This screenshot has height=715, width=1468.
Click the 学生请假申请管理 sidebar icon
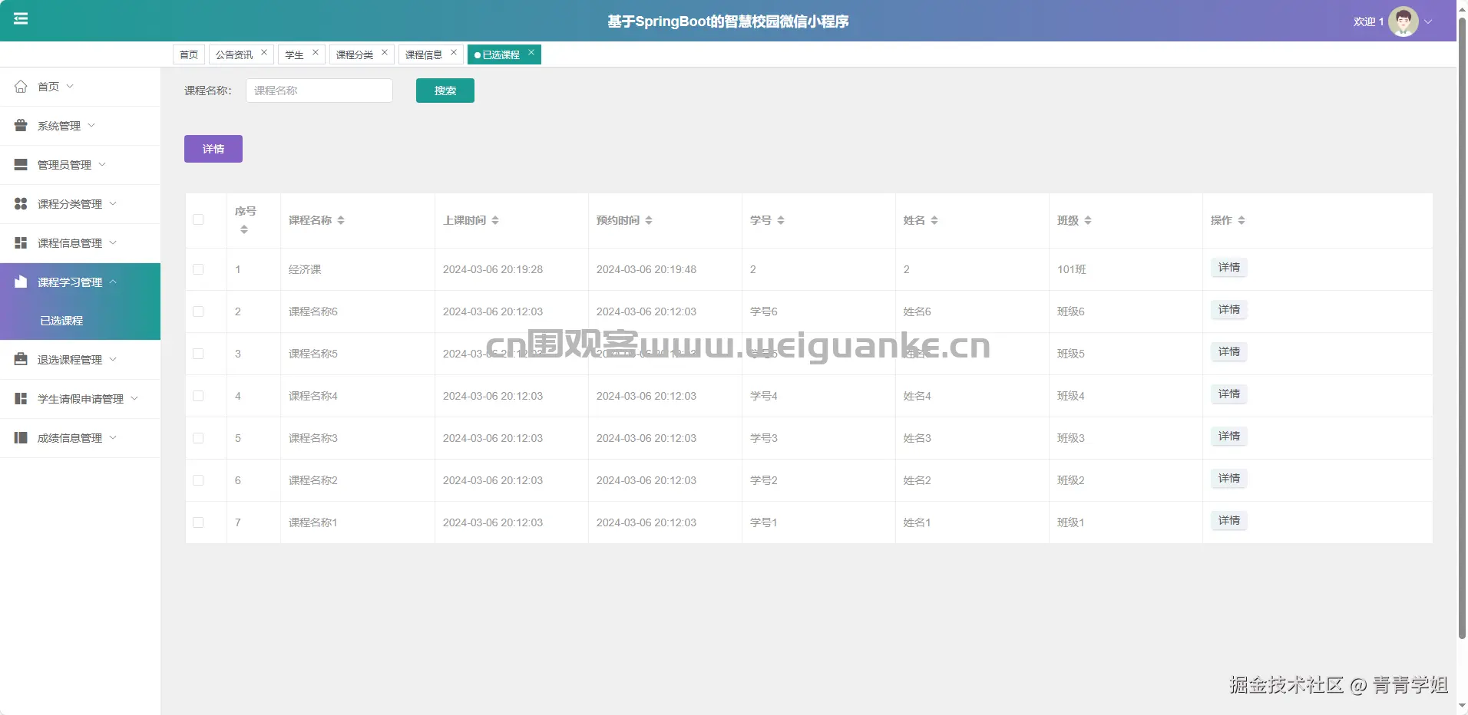click(x=21, y=399)
